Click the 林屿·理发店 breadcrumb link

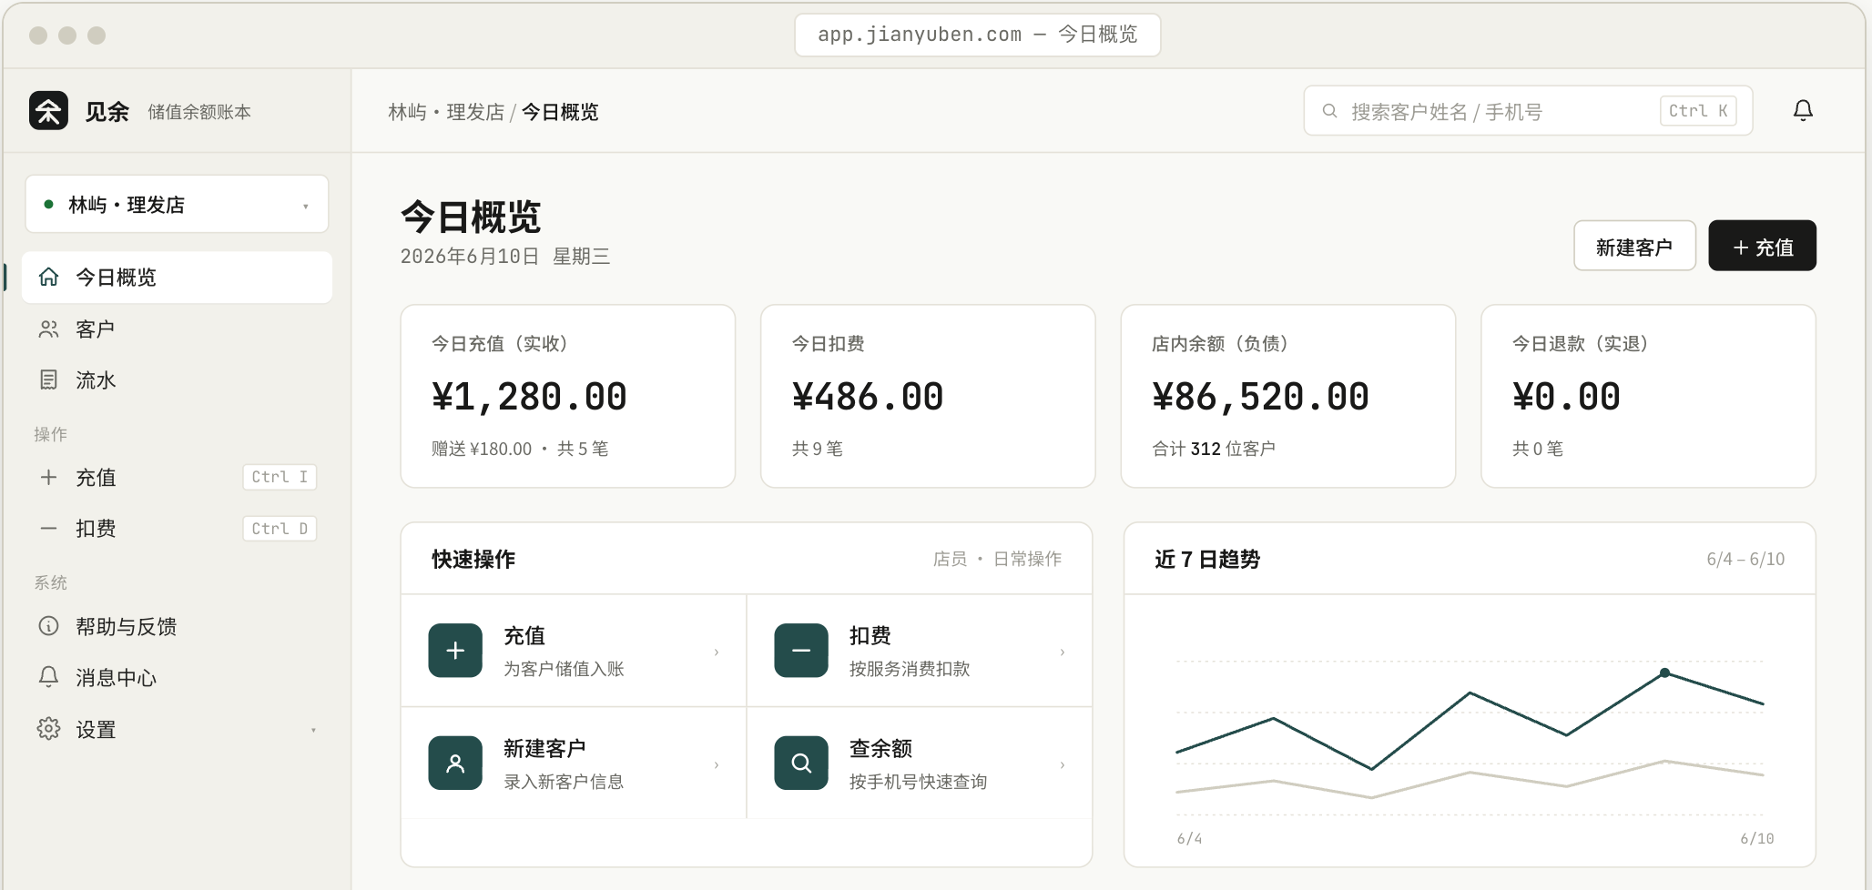(x=446, y=112)
